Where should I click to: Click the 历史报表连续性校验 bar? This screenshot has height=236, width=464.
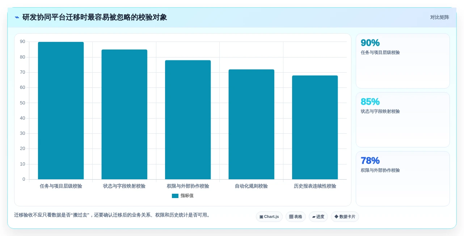(315, 127)
